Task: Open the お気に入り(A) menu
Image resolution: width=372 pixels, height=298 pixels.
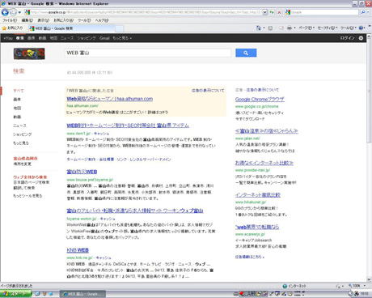Action: (x=63, y=20)
